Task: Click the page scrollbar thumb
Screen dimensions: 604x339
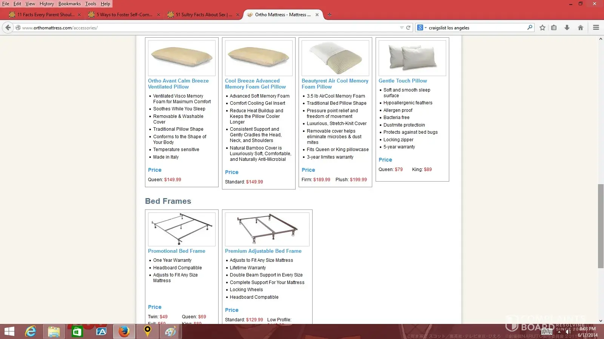Action: 601,226
